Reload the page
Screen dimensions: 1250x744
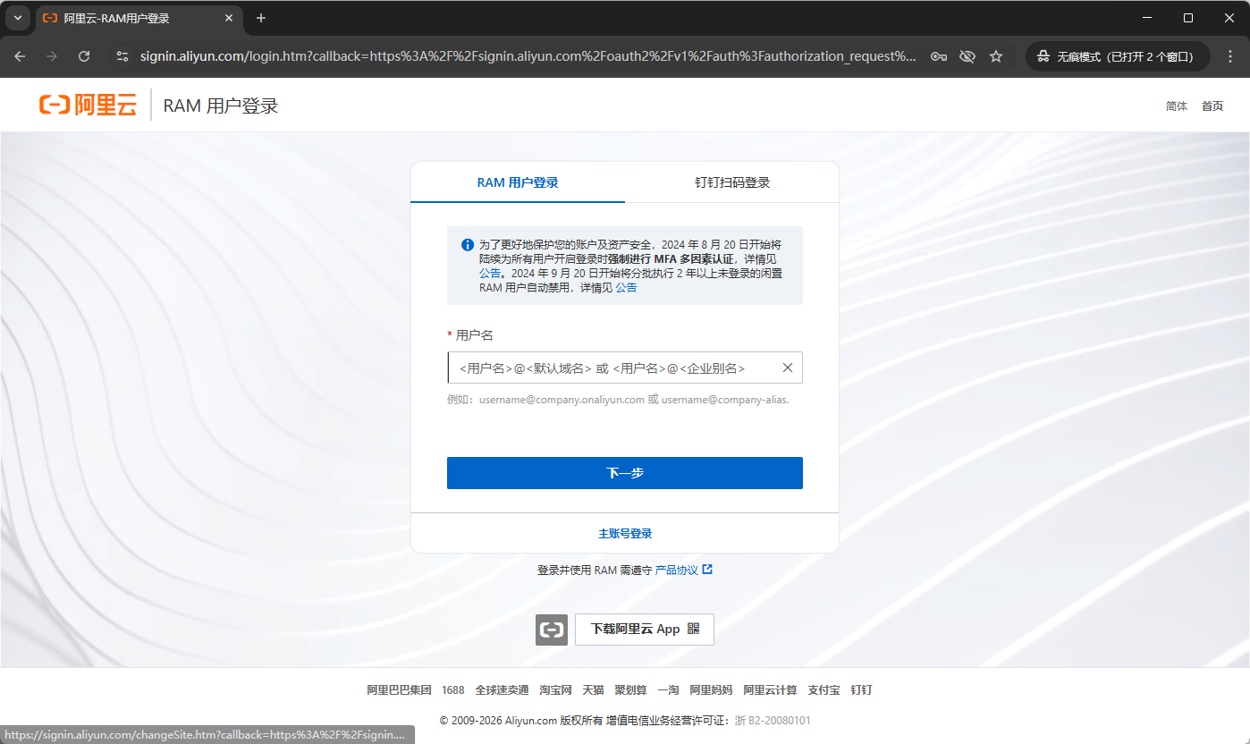pyautogui.click(x=84, y=56)
